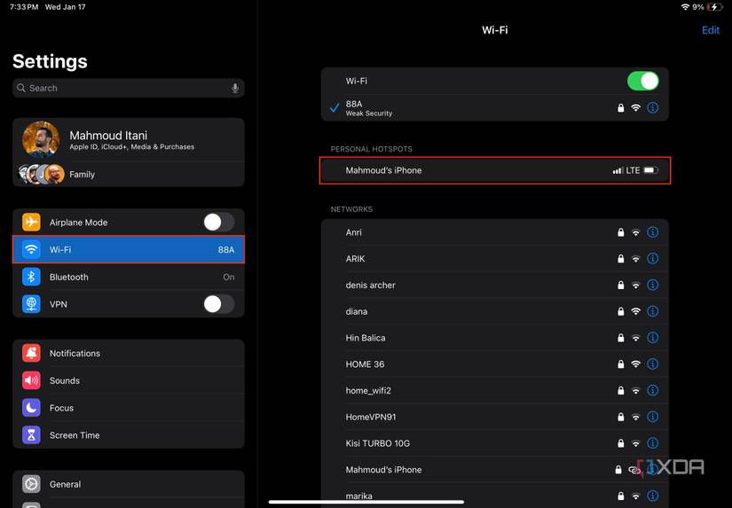Viewport: 732px width, 508px height.
Task: Tap connected network 88A name
Action: [x=354, y=104]
